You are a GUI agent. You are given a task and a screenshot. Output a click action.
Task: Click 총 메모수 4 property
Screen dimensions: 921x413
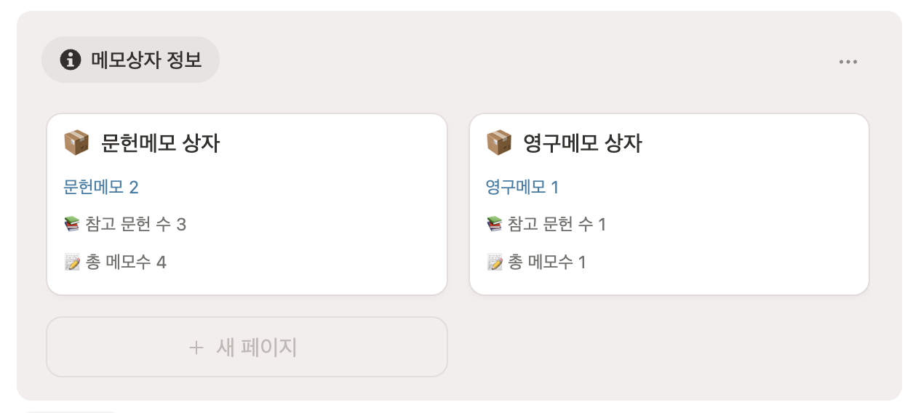(126, 262)
